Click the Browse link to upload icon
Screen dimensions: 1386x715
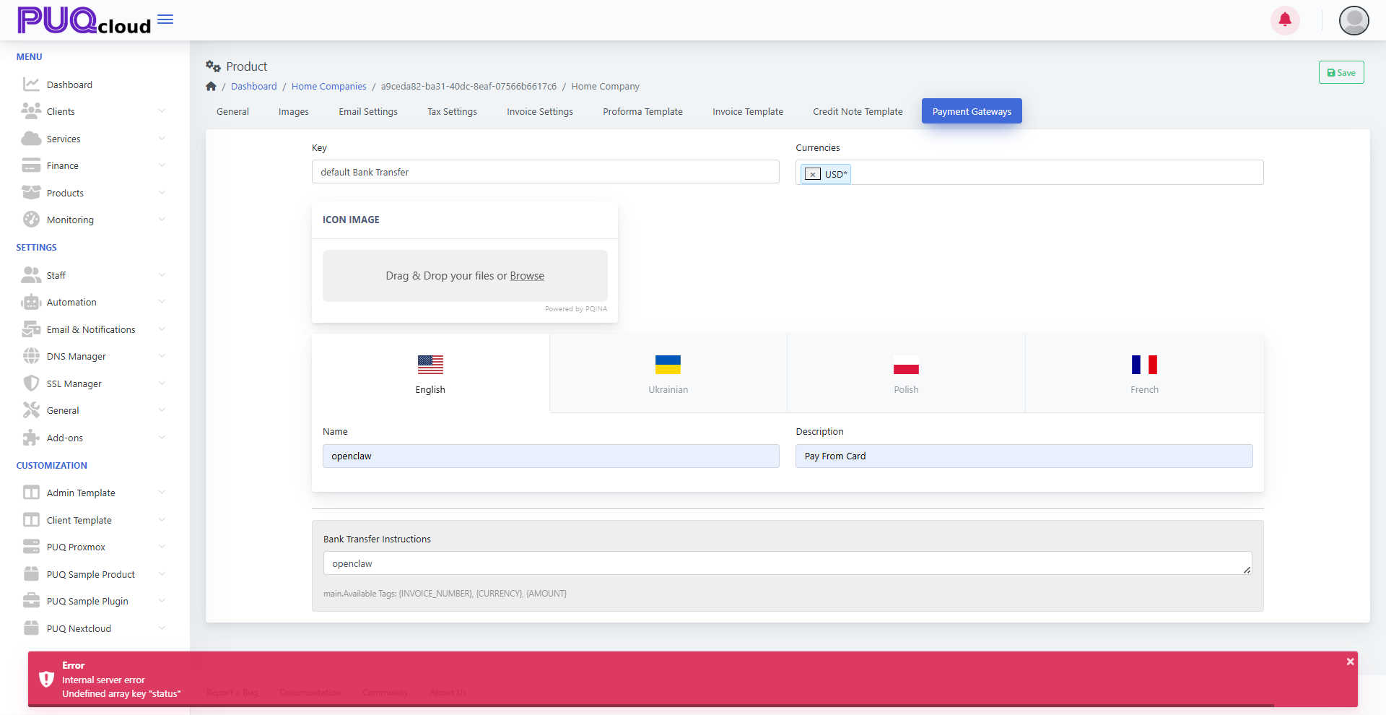(x=527, y=276)
